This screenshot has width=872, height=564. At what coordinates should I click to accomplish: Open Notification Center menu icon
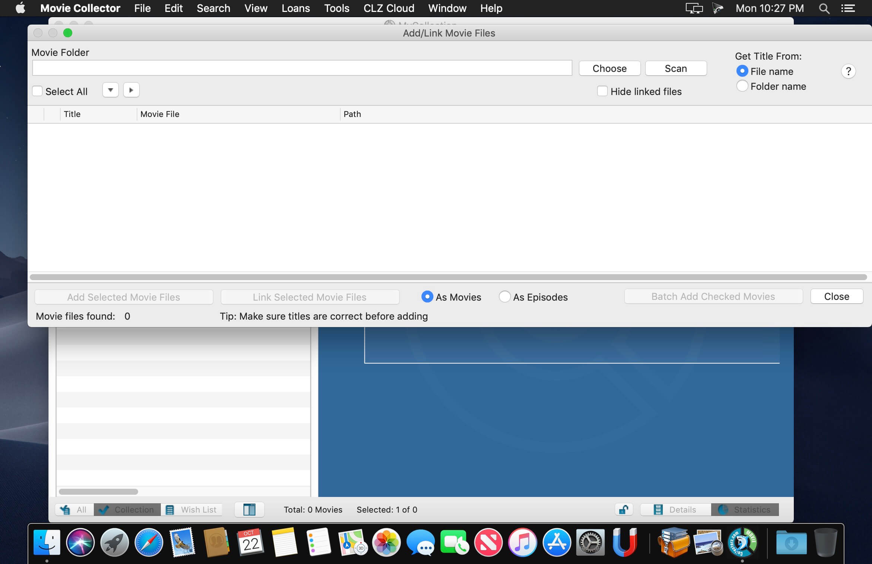click(848, 8)
